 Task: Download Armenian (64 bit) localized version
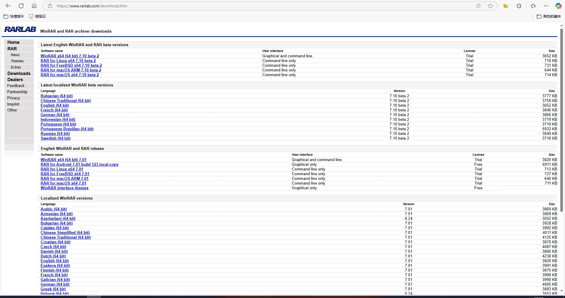[56, 214]
